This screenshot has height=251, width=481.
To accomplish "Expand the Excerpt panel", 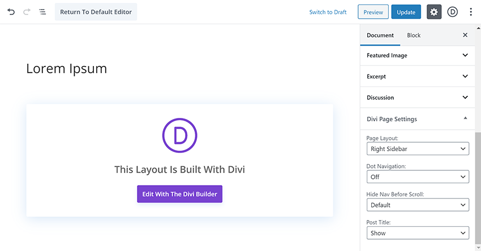I will point(418,77).
